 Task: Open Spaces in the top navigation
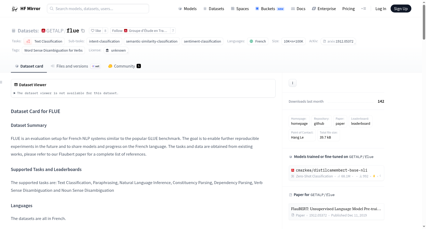pyautogui.click(x=240, y=9)
